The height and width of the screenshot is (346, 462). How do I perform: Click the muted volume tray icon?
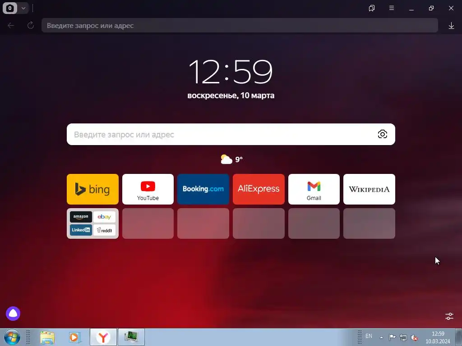414,337
